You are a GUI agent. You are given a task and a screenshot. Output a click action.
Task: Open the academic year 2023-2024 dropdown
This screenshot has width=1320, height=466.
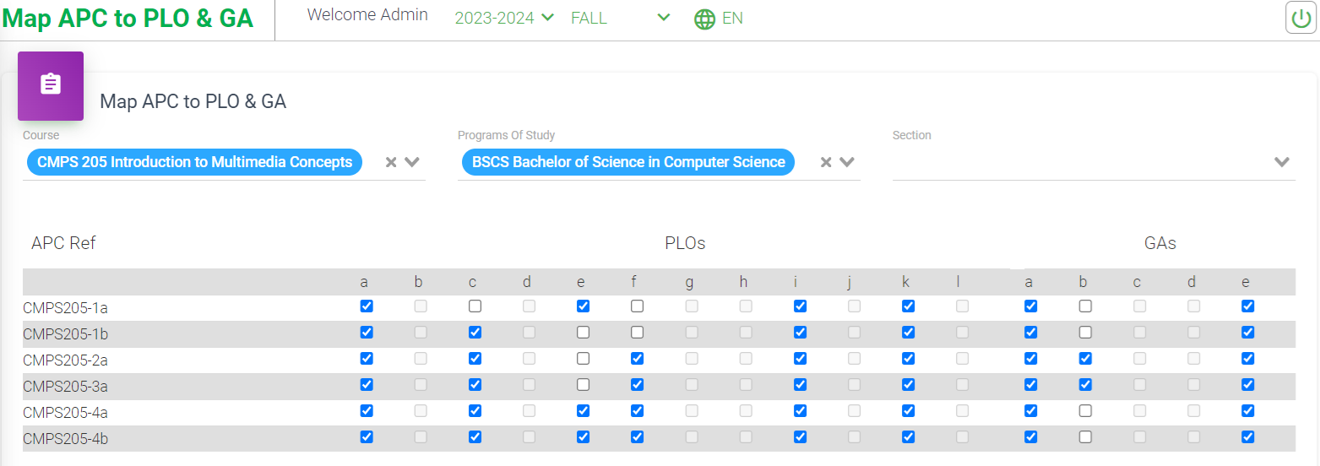click(x=504, y=18)
